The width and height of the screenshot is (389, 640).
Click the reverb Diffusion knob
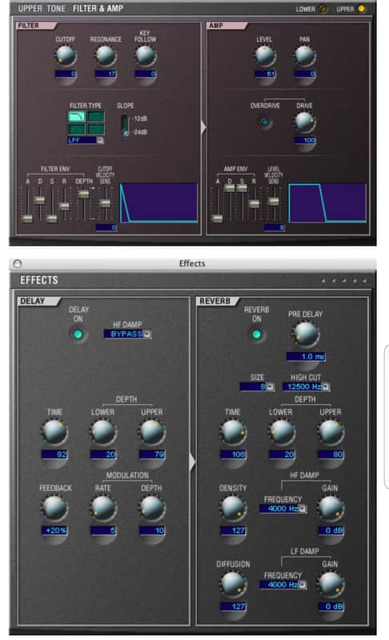[x=233, y=584]
